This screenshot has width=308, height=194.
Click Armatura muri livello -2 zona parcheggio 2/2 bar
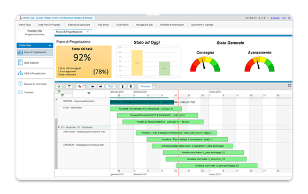click(217, 166)
